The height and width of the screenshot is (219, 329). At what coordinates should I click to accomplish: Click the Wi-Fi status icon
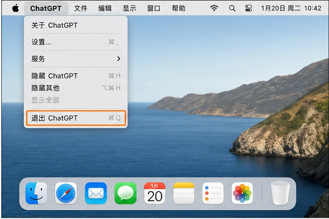214,8
